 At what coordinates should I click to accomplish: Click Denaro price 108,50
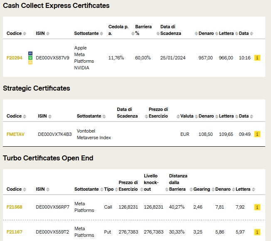tap(205, 134)
